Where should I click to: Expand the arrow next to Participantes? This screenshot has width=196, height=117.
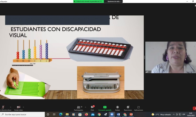coord(85,107)
